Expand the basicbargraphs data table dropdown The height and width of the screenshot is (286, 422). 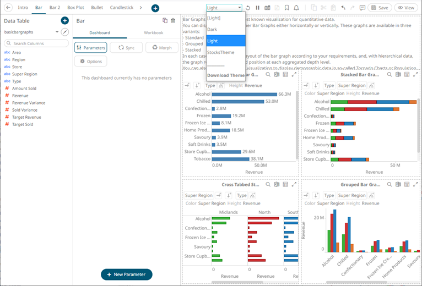click(57, 32)
